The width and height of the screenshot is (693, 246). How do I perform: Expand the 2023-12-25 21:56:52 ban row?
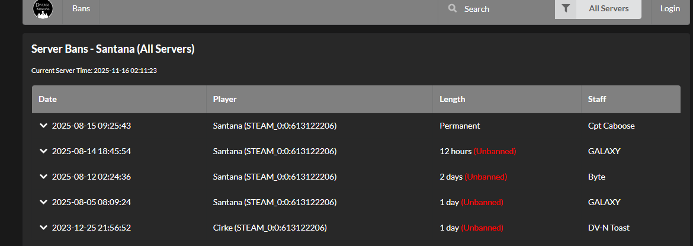pos(43,228)
